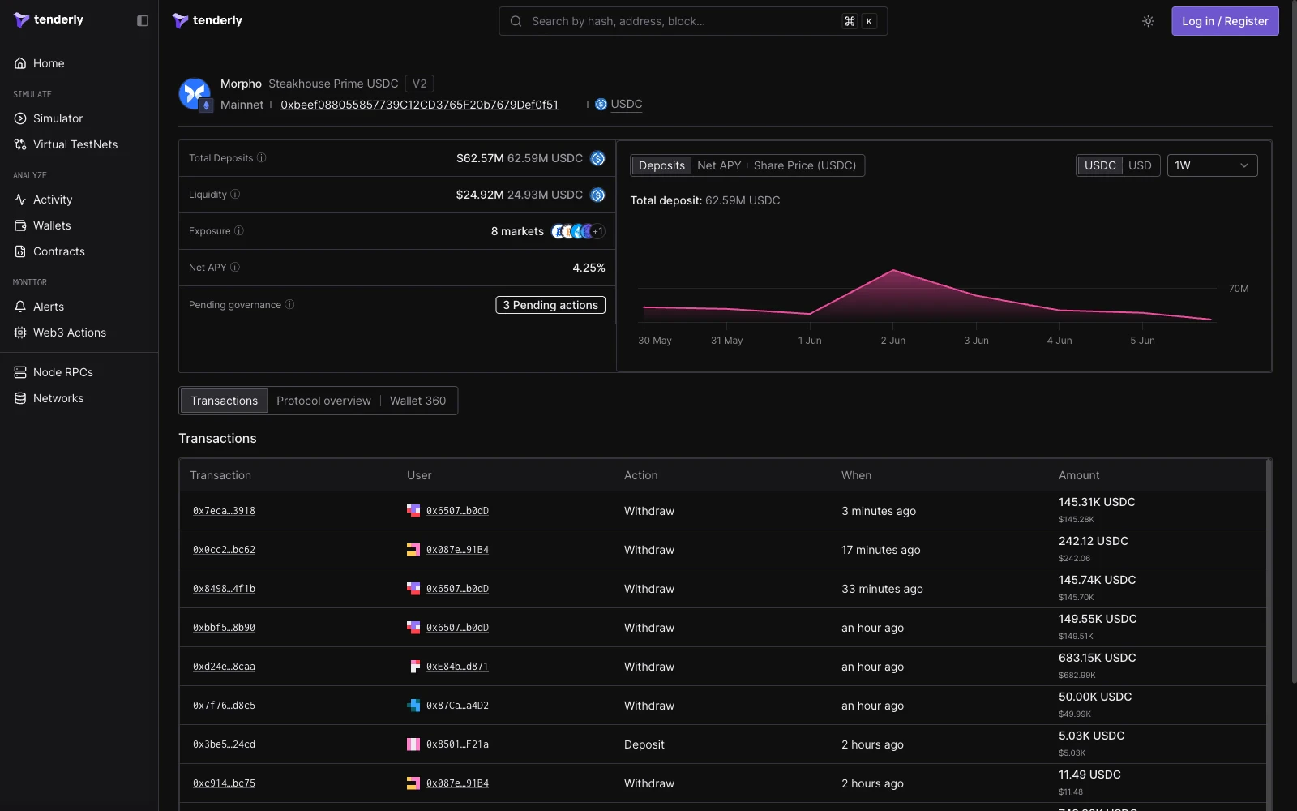Open transaction 0x0cc2…bc62
This screenshot has width=1297, height=811.
coord(224,550)
